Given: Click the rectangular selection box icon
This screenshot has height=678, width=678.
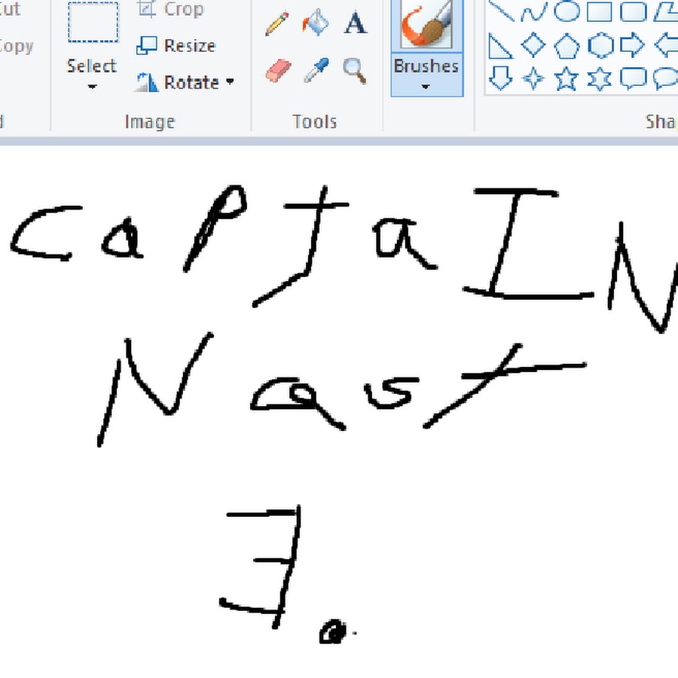Looking at the screenshot, I should click(x=93, y=23).
